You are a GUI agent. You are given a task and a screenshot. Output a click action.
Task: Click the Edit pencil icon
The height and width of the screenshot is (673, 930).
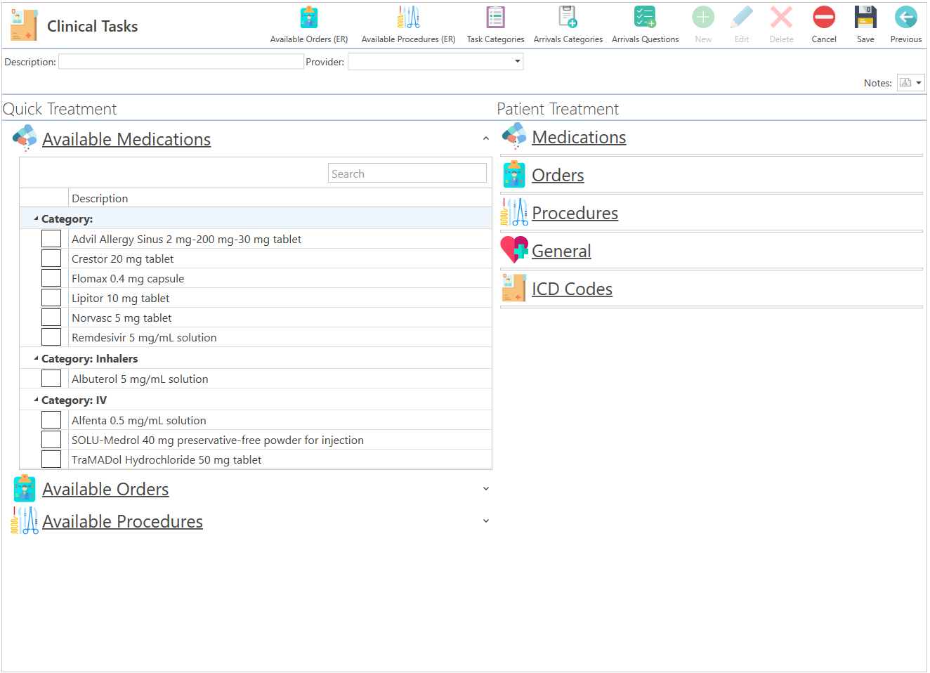[x=742, y=17]
